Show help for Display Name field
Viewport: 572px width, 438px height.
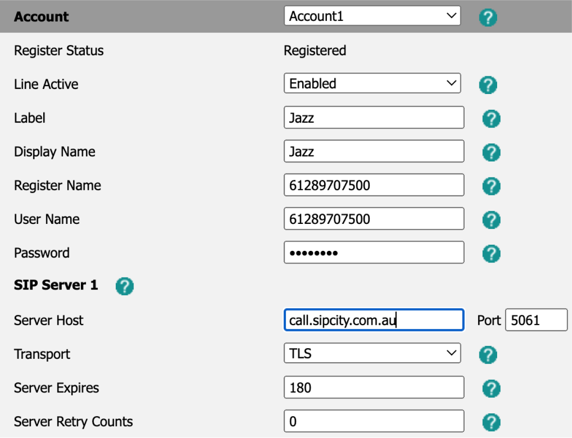[491, 152]
